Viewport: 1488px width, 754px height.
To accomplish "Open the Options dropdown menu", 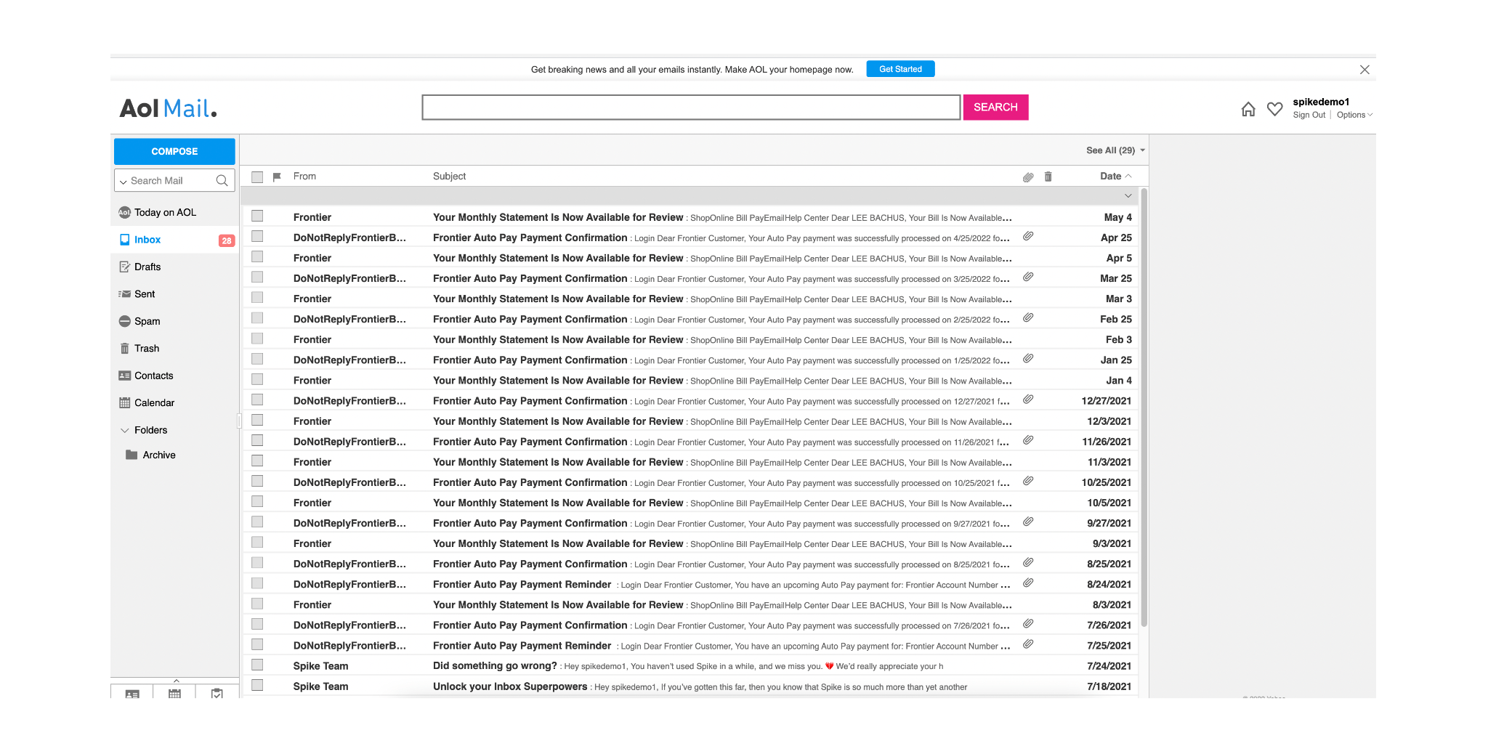I will pyautogui.click(x=1353, y=115).
